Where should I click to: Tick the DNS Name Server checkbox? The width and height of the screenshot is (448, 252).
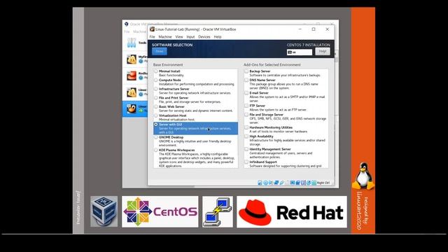[246, 80]
